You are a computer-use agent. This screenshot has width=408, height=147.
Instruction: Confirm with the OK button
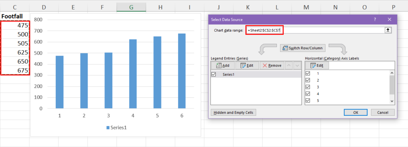click(x=355, y=112)
